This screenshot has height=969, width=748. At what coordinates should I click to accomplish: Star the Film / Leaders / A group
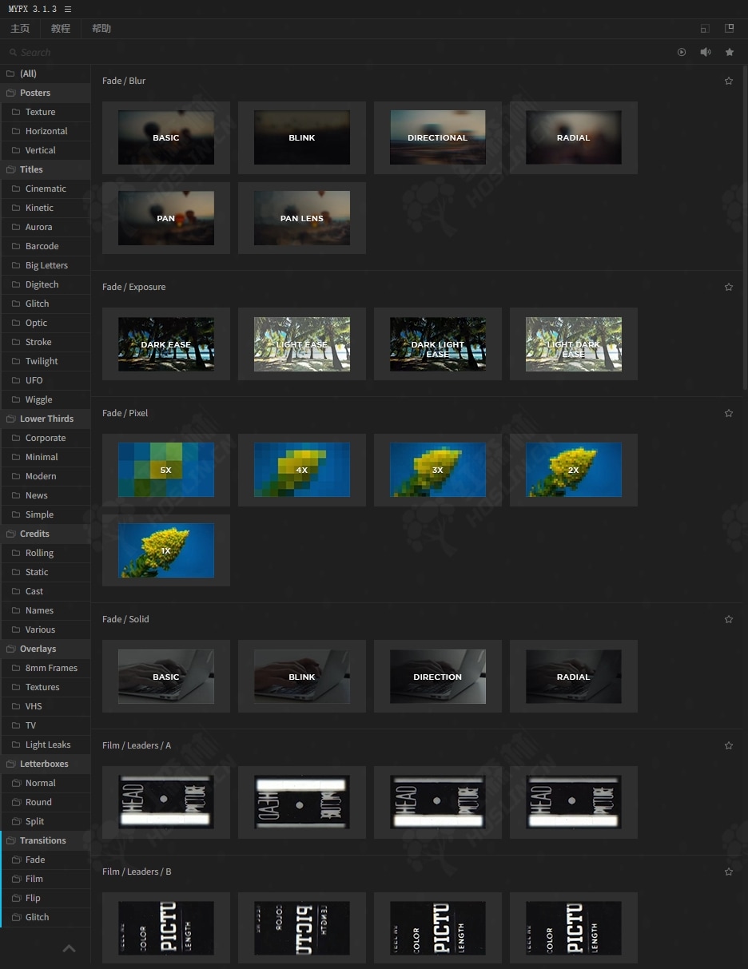[x=728, y=745]
